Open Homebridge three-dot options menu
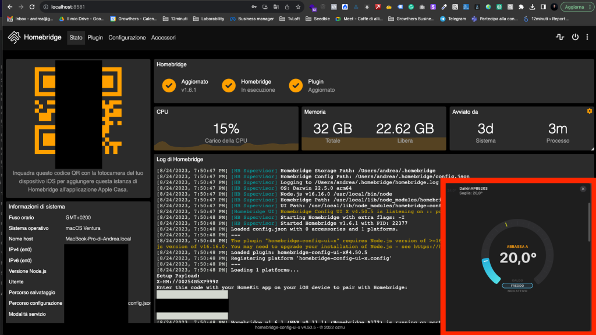This screenshot has width=596, height=335. (x=587, y=37)
